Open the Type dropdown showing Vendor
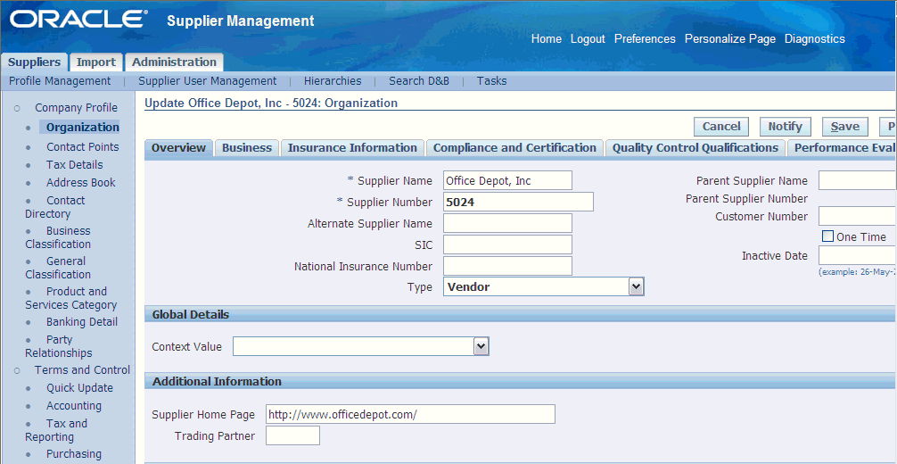The height and width of the screenshot is (464, 897). pyautogui.click(x=544, y=286)
